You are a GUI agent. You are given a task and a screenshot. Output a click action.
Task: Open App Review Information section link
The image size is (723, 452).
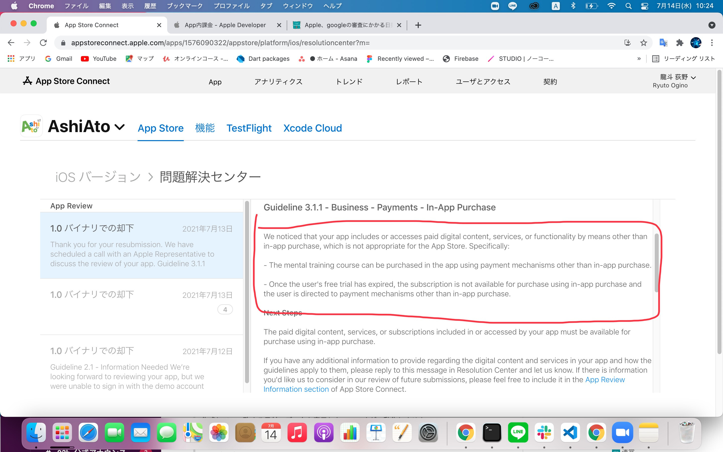[444, 384]
